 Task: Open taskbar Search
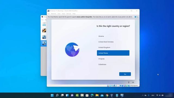57,95
